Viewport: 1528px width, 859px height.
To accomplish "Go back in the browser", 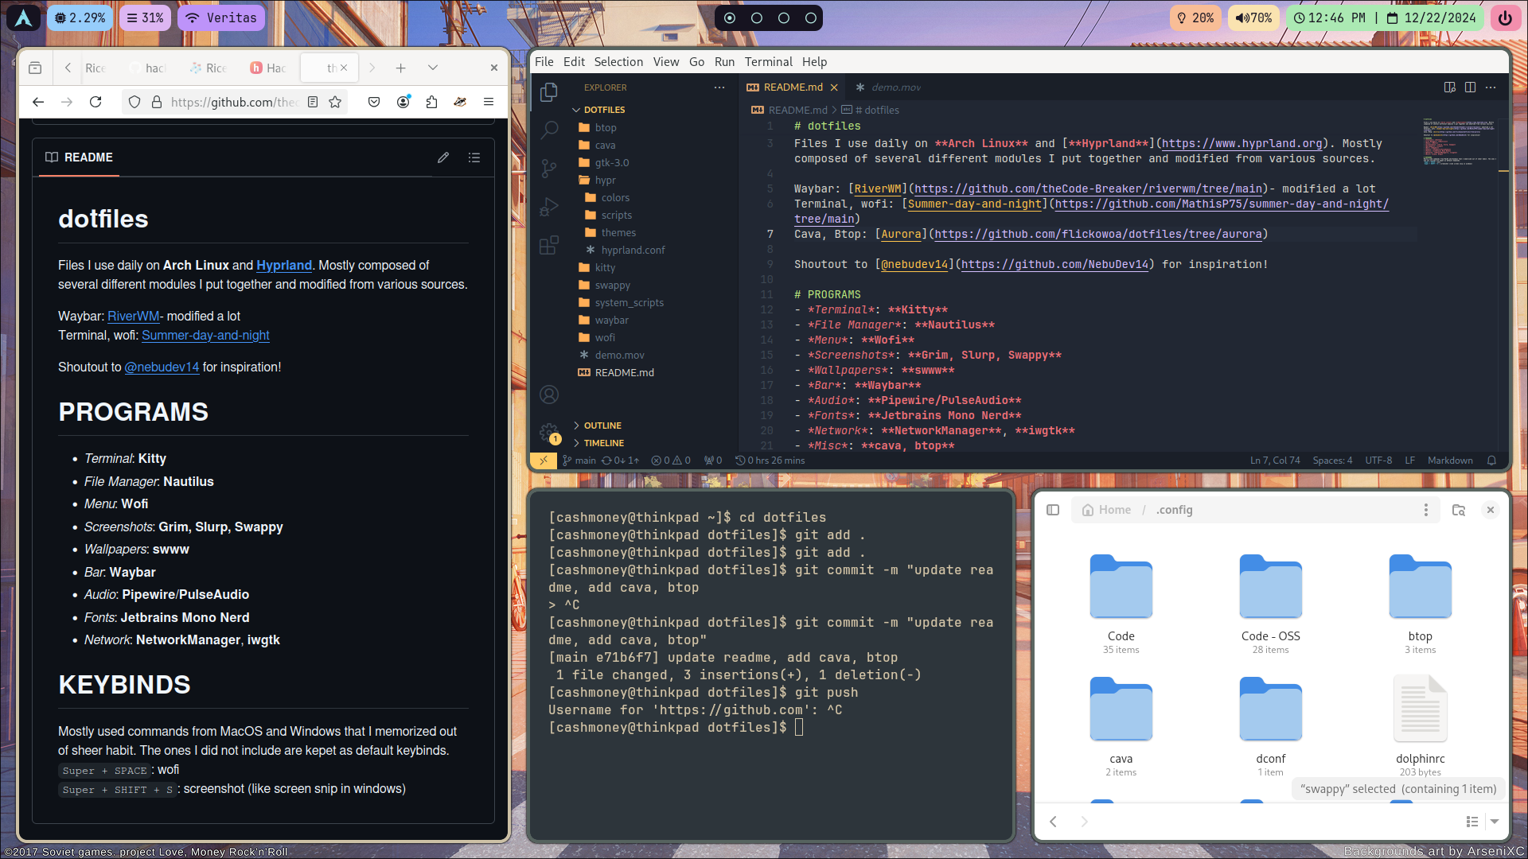I will coord(38,102).
